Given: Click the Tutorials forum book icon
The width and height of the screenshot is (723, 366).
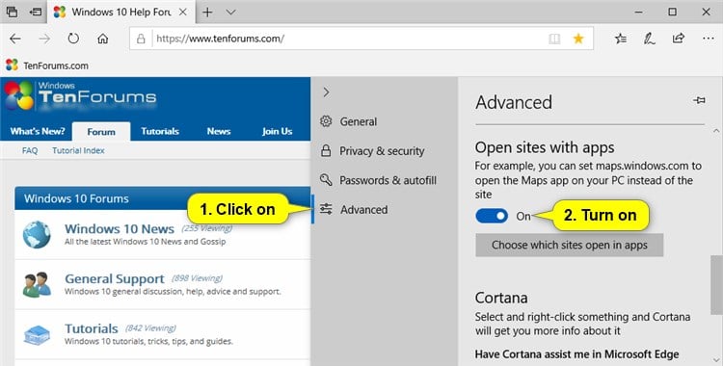Looking at the screenshot, I should click(37, 335).
